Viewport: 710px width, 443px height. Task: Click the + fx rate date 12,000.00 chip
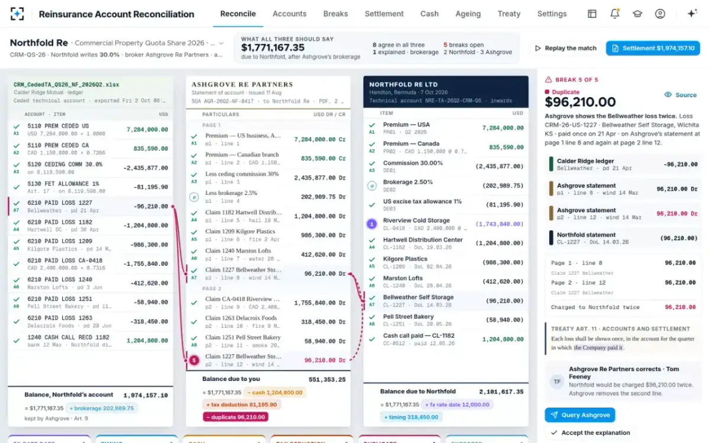pyautogui.click(x=457, y=405)
